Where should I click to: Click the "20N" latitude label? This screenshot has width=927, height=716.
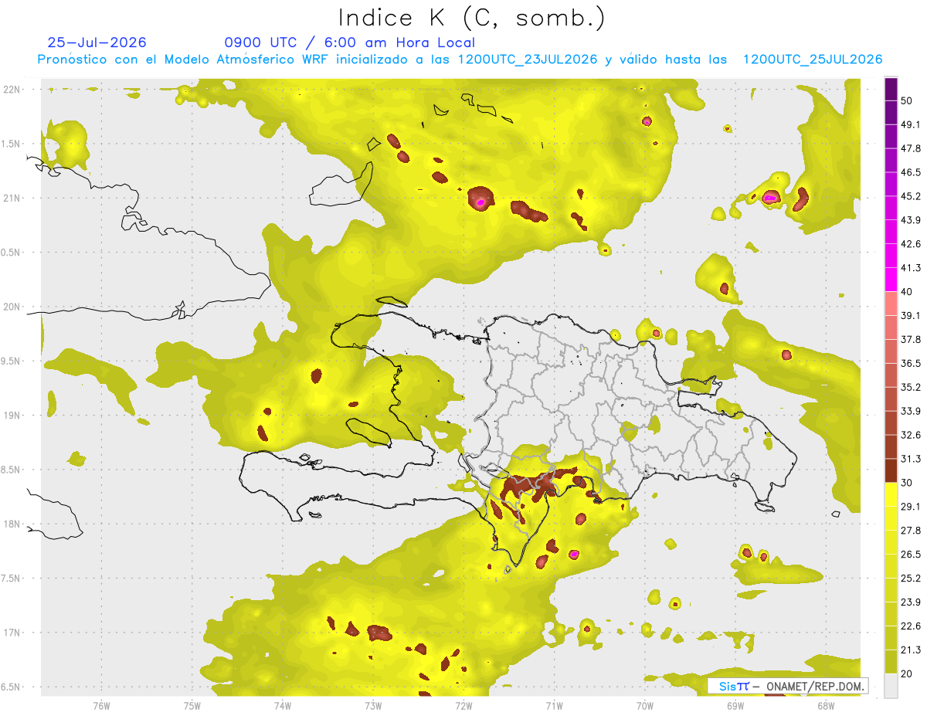(12, 307)
